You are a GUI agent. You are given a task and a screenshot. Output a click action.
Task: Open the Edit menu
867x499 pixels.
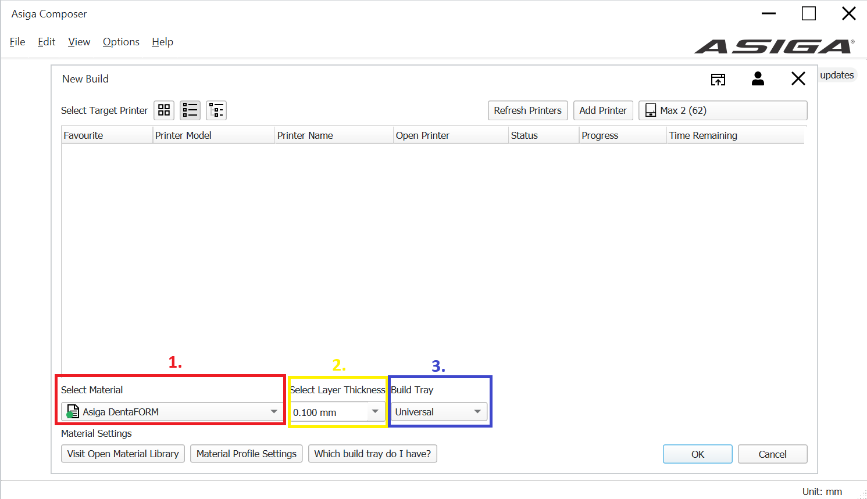coord(47,42)
